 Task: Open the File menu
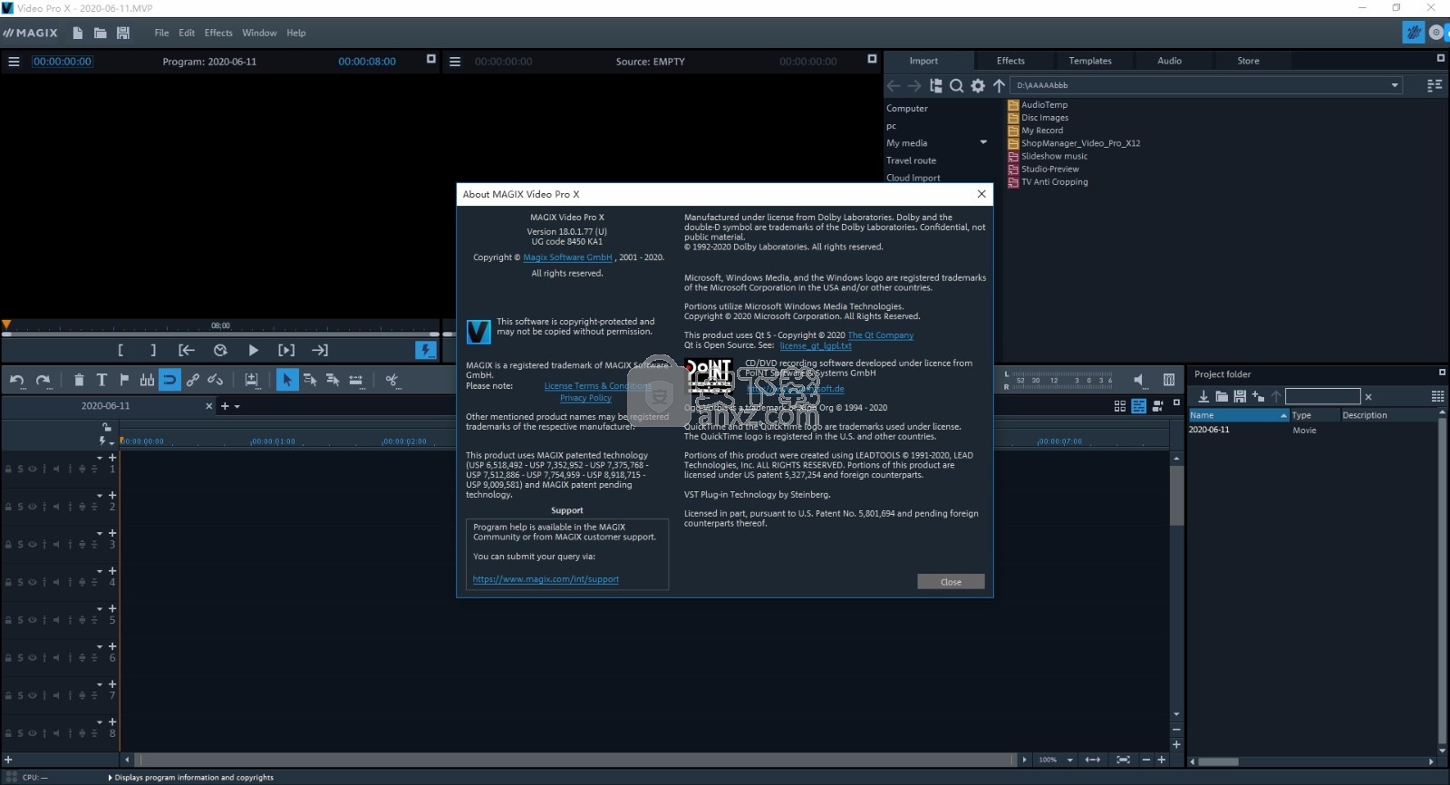[161, 33]
